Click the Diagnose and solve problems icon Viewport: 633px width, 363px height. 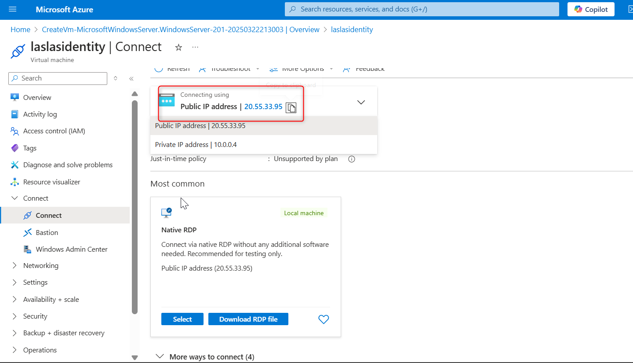pyautogui.click(x=15, y=165)
